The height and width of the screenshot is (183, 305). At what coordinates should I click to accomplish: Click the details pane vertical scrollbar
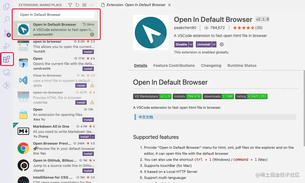tap(304, 108)
